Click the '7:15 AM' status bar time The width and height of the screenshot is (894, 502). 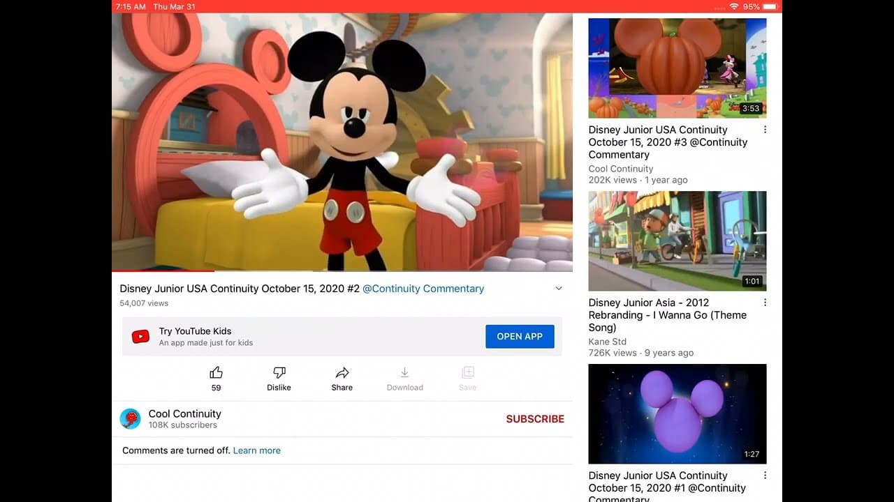131,6
